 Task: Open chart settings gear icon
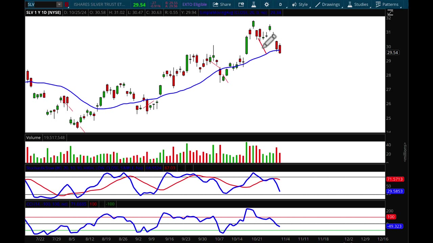coord(267,4)
